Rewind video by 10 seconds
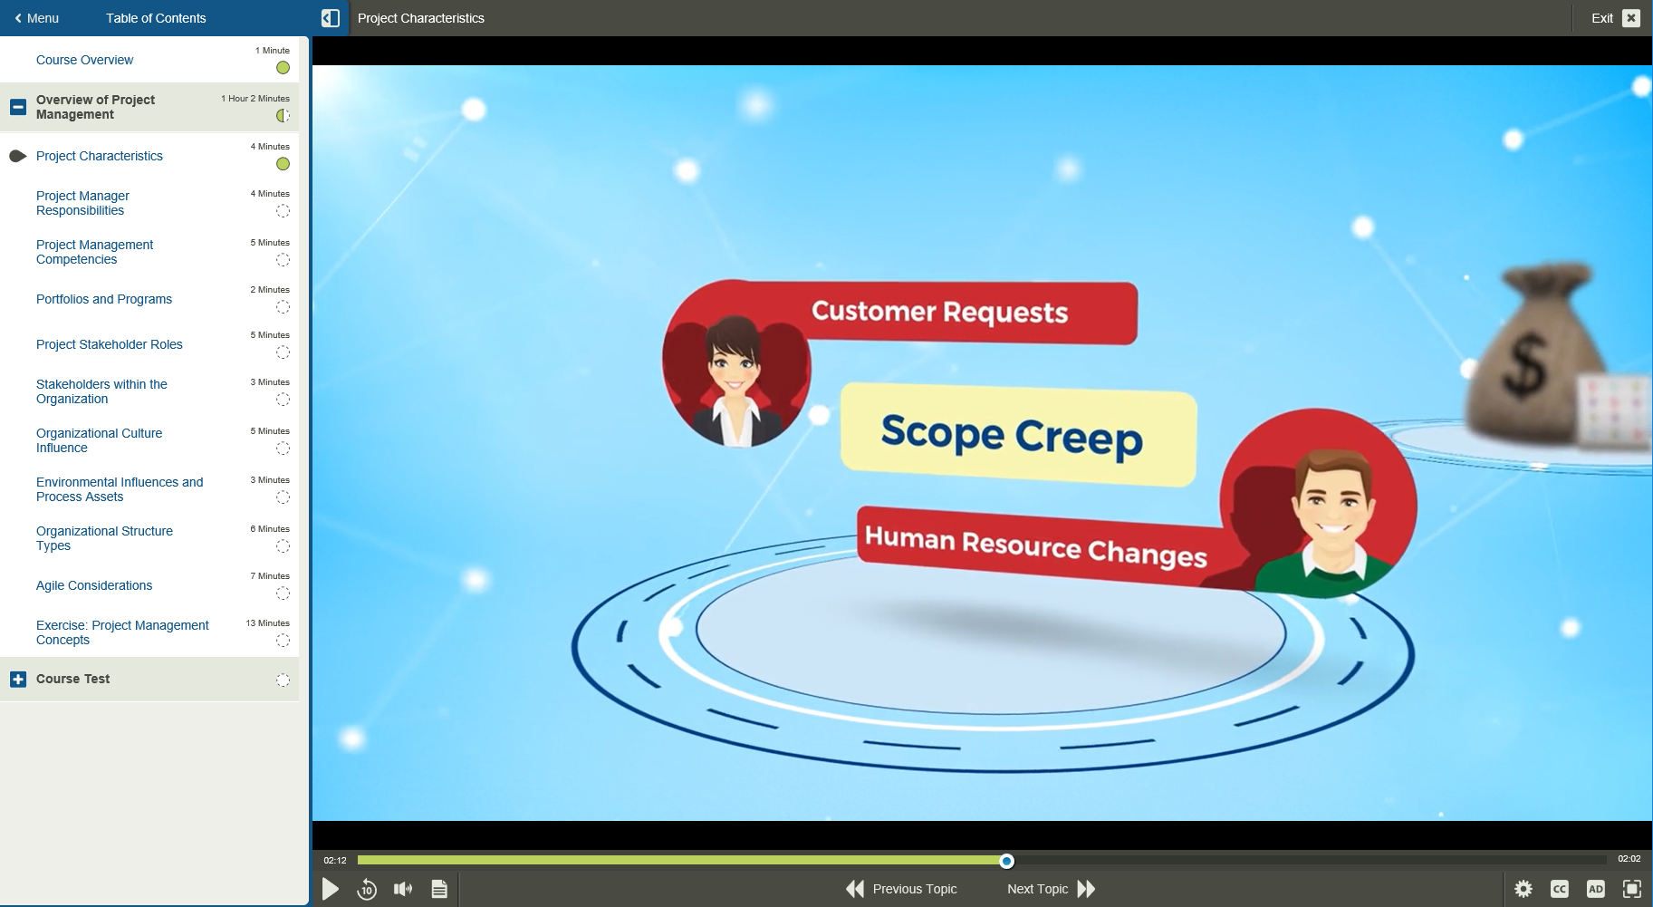The height and width of the screenshot is (907, 1653). click(367, 889)
